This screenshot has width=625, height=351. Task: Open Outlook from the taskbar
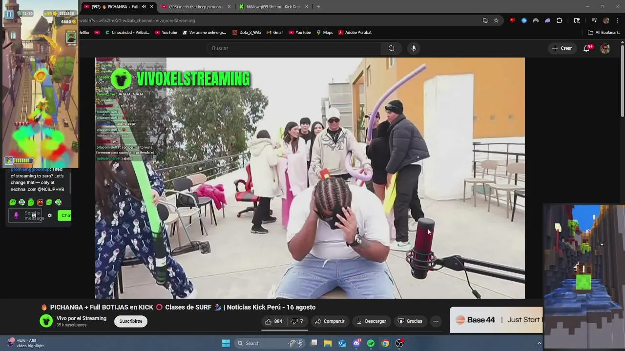(342, 343)
